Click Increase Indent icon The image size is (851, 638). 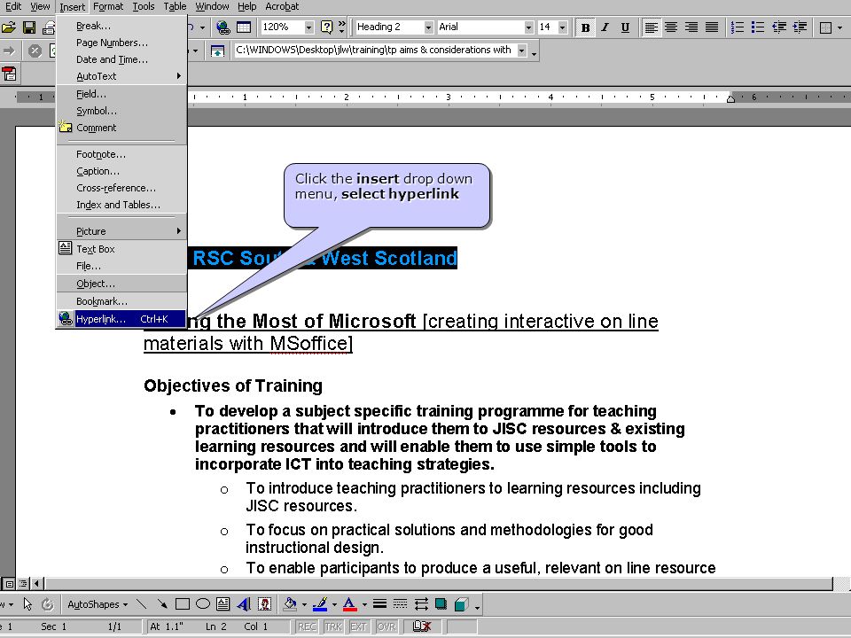(x=800, y=27)
